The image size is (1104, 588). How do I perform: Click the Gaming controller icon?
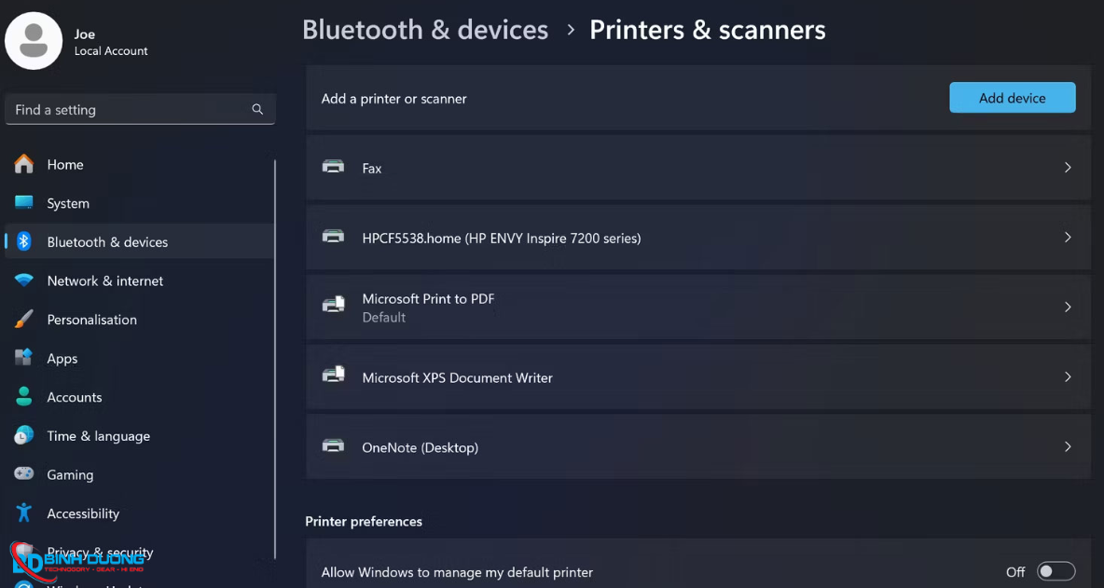pyautogui.click(x=24, y=474)
